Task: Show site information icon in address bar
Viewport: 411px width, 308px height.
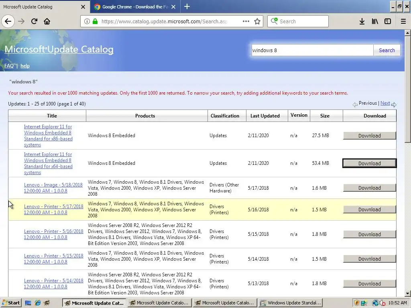Action: point(87,21)
